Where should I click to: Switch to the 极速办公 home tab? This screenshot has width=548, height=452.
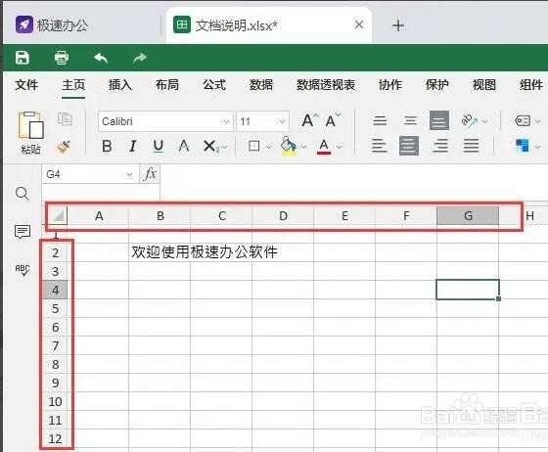point(53,25)
